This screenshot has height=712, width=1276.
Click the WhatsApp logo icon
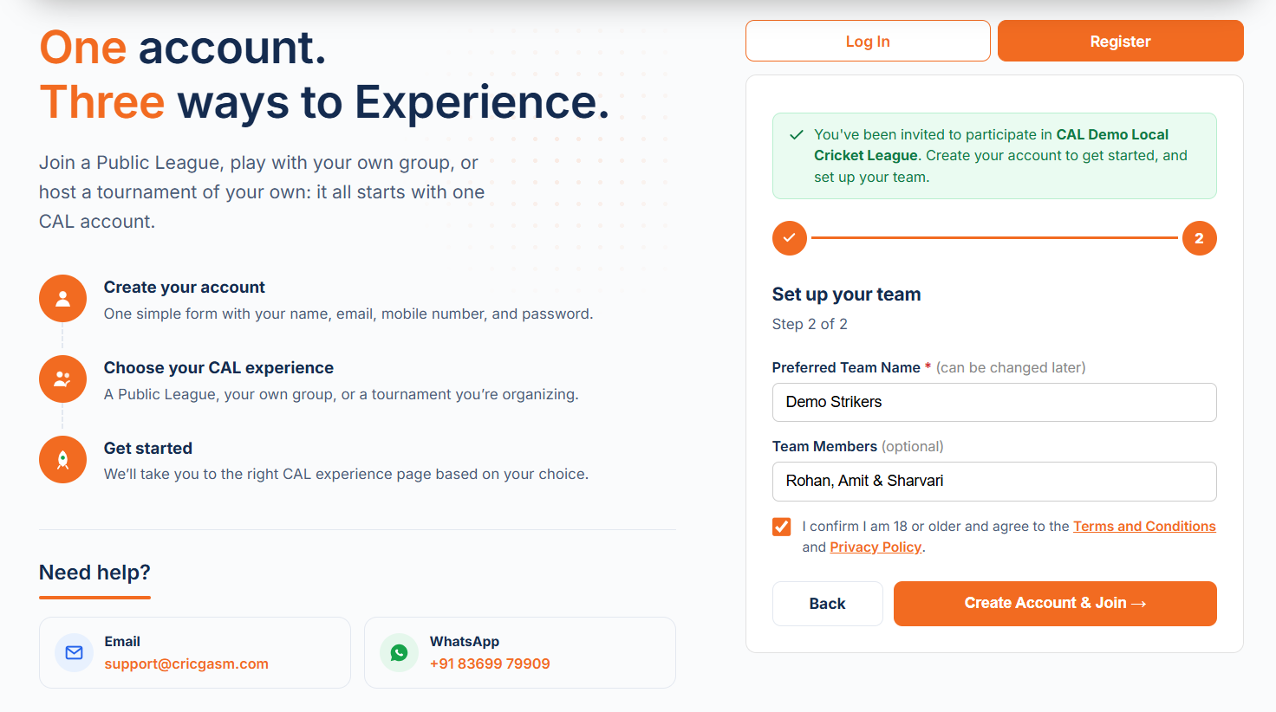(400, 652)
